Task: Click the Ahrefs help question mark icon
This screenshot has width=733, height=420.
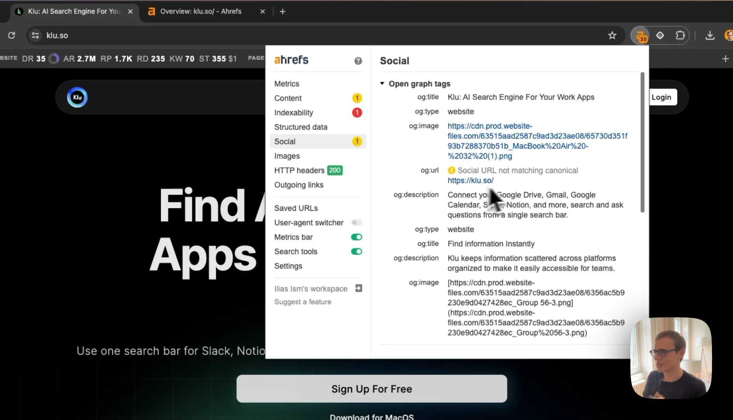Action: pos(358,61)
